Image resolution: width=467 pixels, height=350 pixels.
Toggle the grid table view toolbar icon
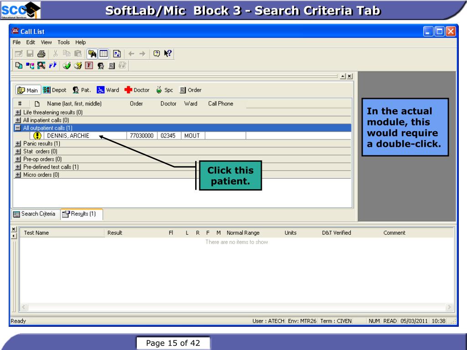click(x=104, y=54)
